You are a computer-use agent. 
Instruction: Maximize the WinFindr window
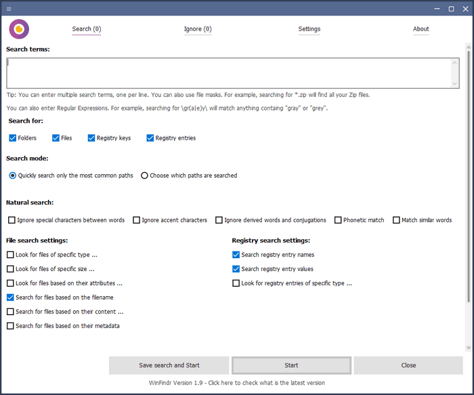[x=451, y=9]
